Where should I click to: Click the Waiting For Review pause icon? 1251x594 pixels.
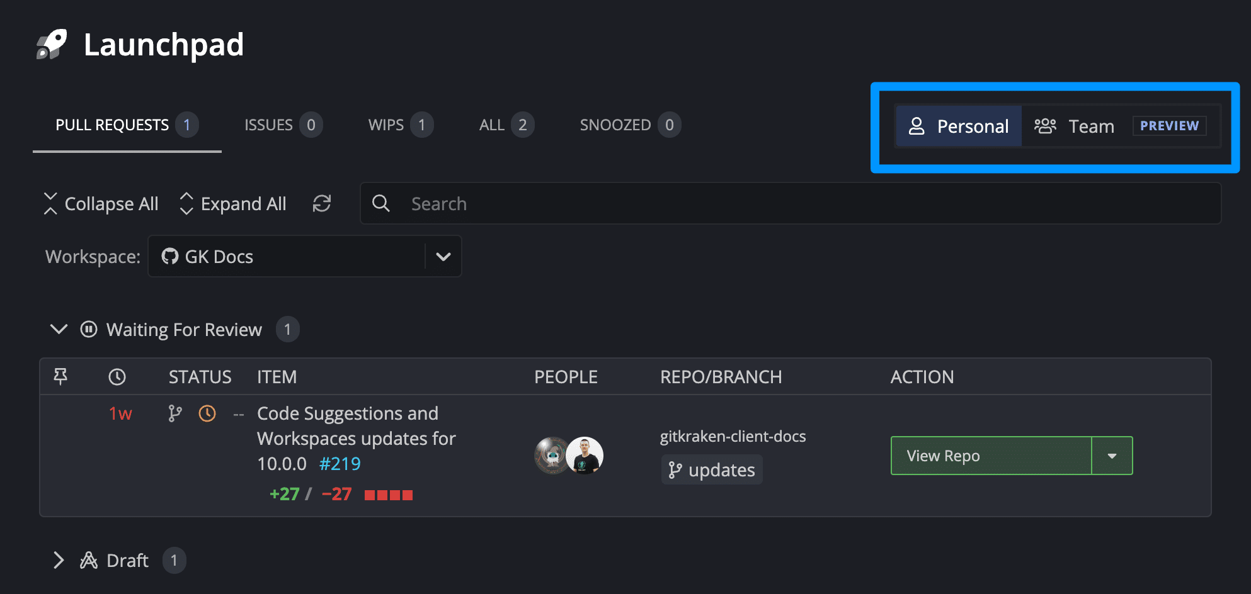point(89,329)
